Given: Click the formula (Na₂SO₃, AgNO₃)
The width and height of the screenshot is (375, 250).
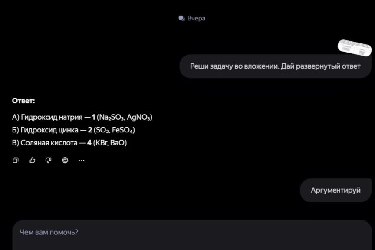Looking at the screenshot, I should 125,117.
